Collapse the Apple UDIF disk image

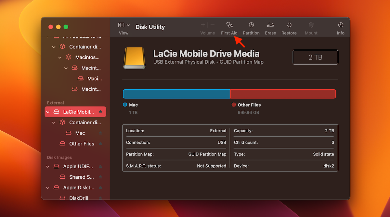click(48, 166)
